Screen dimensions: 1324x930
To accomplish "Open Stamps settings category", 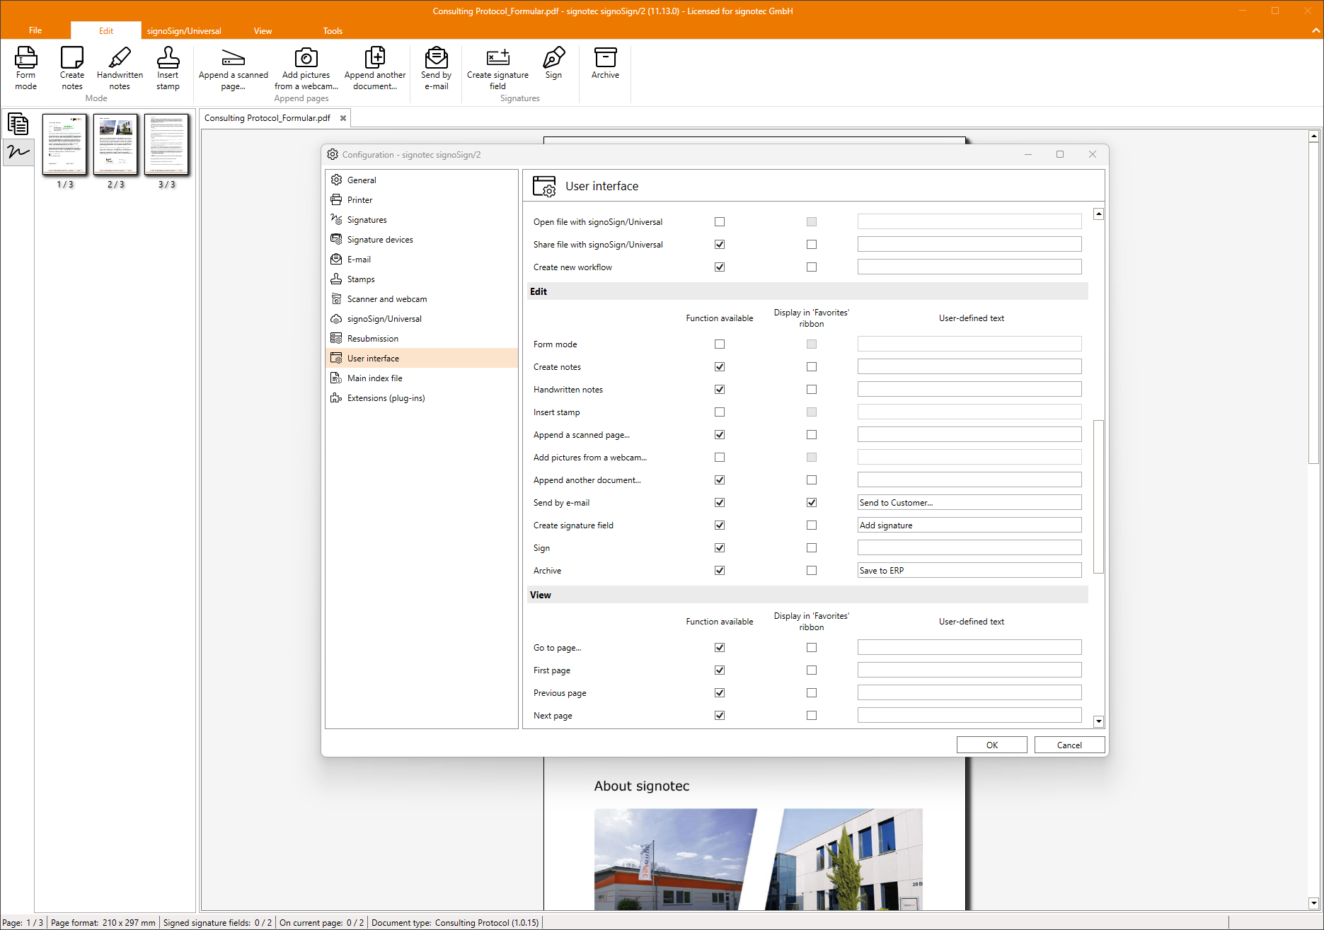I will click(x=422, y=279).
